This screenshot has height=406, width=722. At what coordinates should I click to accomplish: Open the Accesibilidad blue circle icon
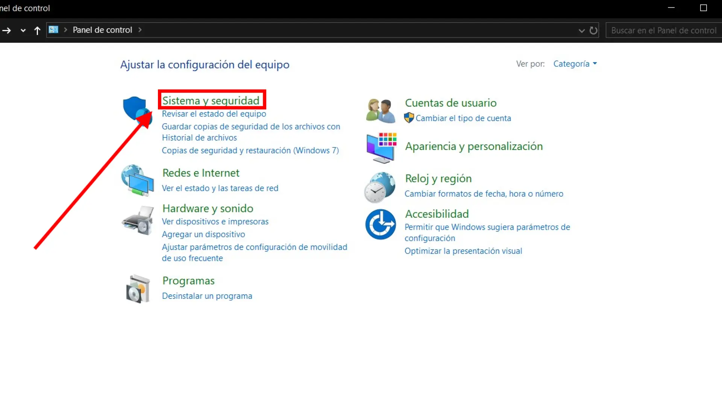(381, 224)
